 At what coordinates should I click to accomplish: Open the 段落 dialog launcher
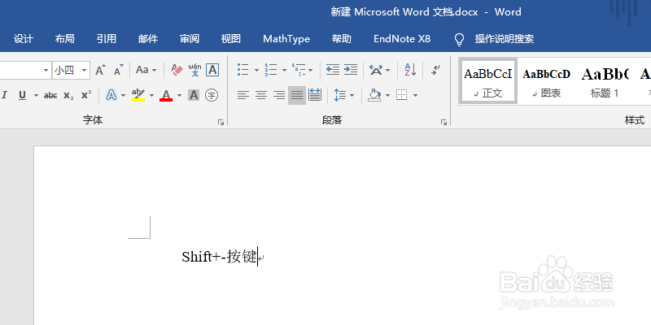click(444, 123)
